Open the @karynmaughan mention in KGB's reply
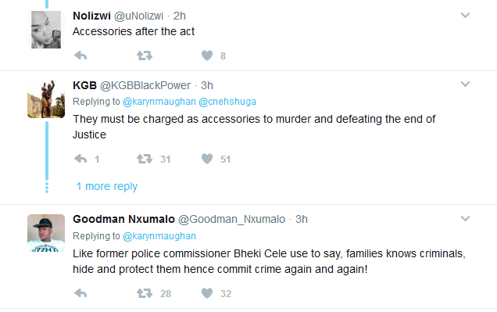 [159, 102]
